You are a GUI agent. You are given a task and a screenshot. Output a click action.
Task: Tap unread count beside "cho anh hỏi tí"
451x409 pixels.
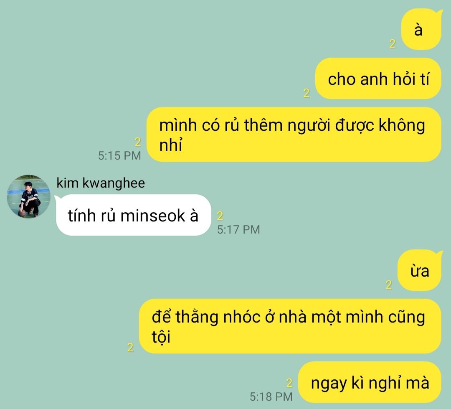point(307,93)
